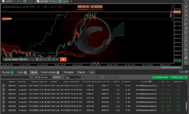Sort by the Simbolo column header

pyautogui.click(x=12, y=82)
